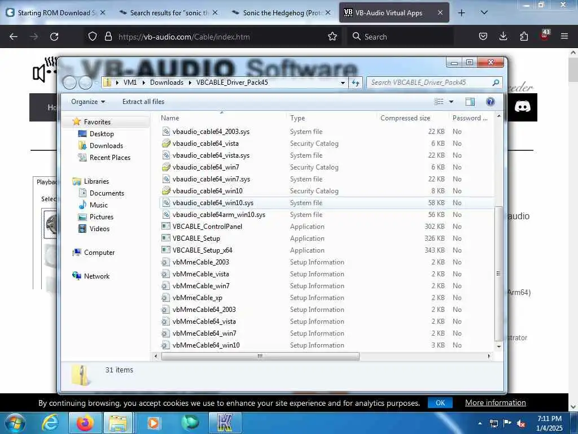Click the Discord icon on VB-Audio page
578x434 pixels.
(522, 107)
